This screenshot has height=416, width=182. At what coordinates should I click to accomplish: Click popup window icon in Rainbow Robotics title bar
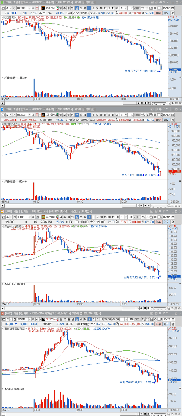151,313
